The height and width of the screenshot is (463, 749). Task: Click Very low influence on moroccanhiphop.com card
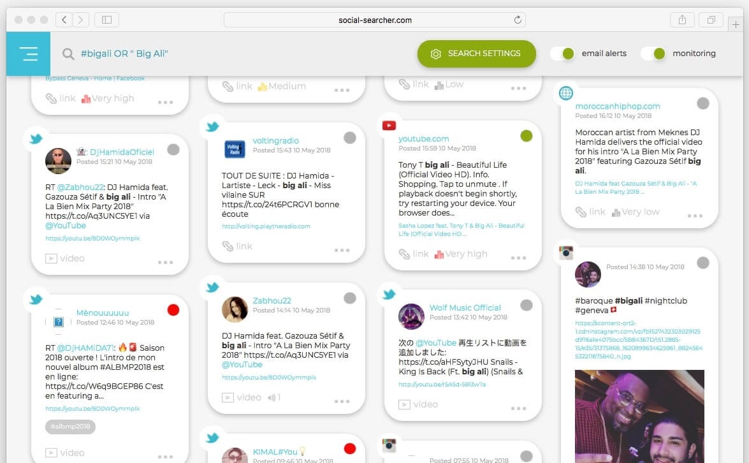[x=636, y=212]
